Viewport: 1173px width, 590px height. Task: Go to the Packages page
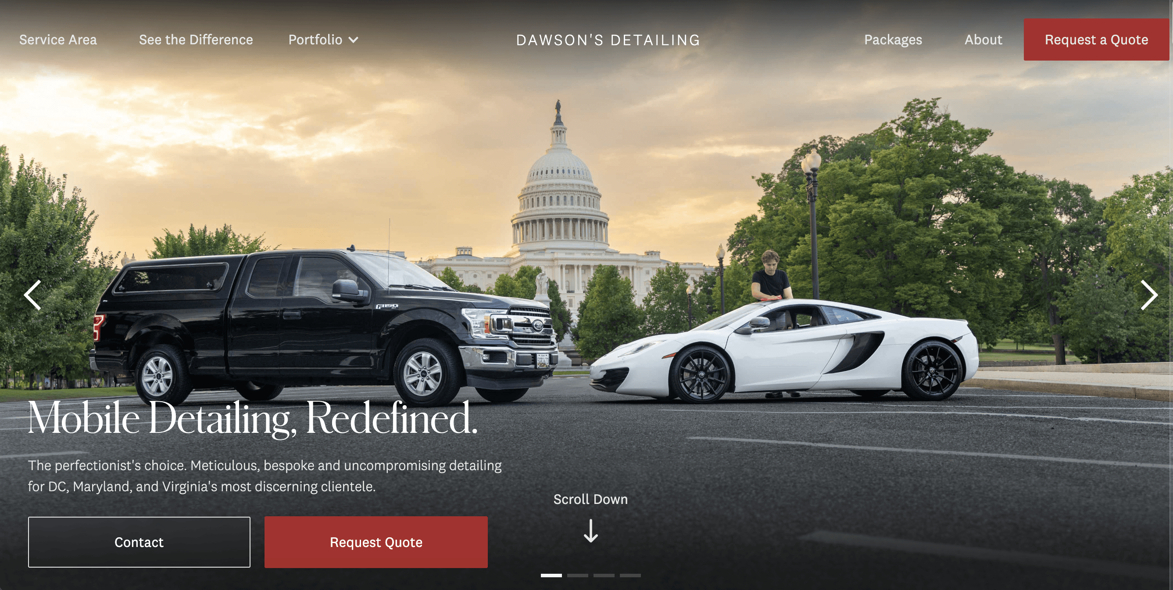click(893, 40)
